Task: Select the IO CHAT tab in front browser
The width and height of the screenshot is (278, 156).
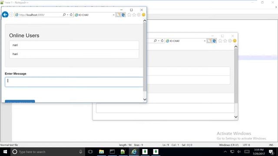Action: [x=94, y=15]
